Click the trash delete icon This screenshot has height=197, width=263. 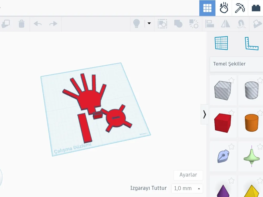(22, 24)
